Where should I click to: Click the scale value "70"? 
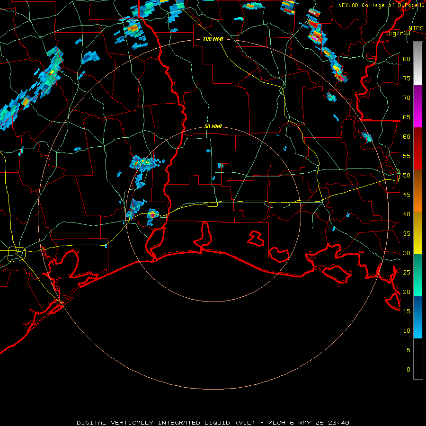click(x=407, y=98)
